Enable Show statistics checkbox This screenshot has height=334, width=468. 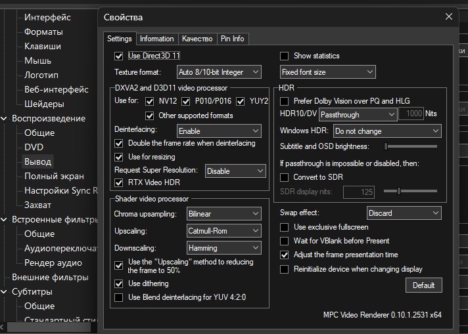click(285, 56)
